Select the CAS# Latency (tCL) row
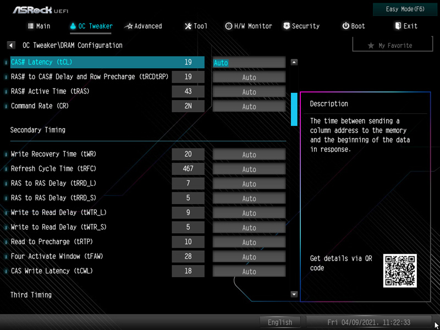440x330 pixels. (x=107, y=62)
